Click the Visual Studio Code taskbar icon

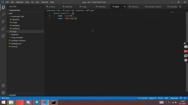[x=45, y=102]
